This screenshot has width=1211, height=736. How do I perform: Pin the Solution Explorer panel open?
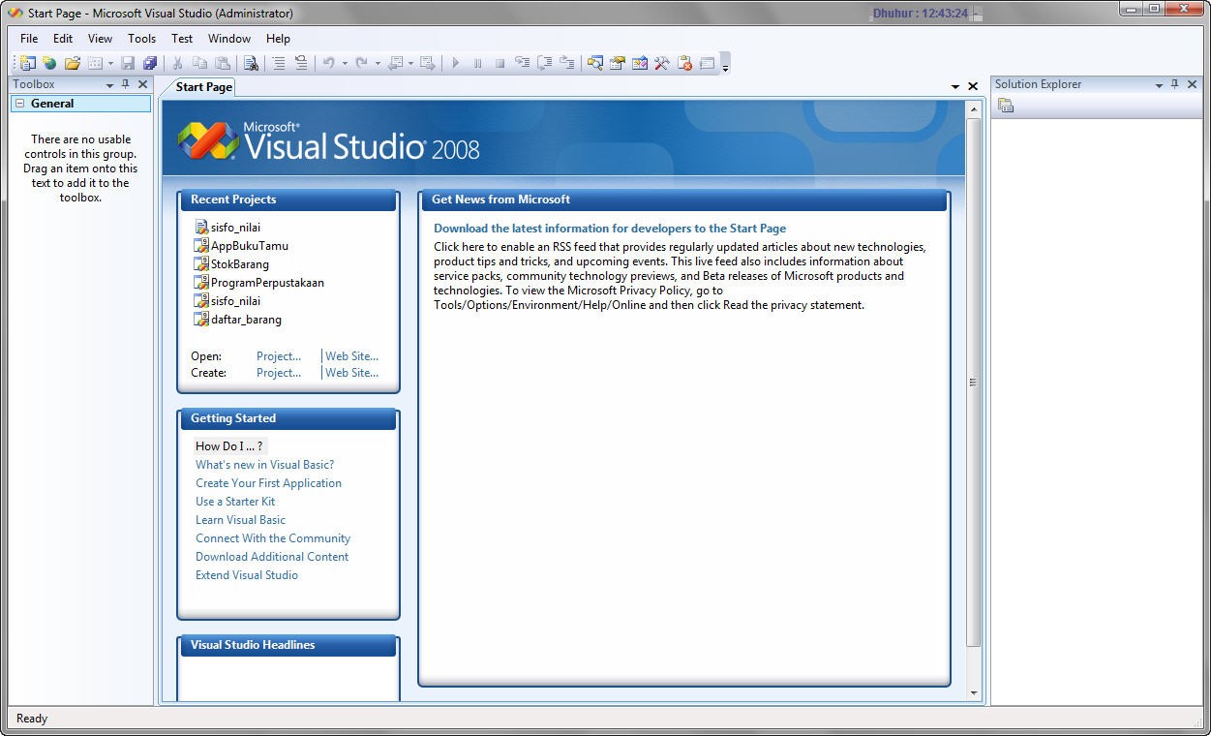point(1175,84)
